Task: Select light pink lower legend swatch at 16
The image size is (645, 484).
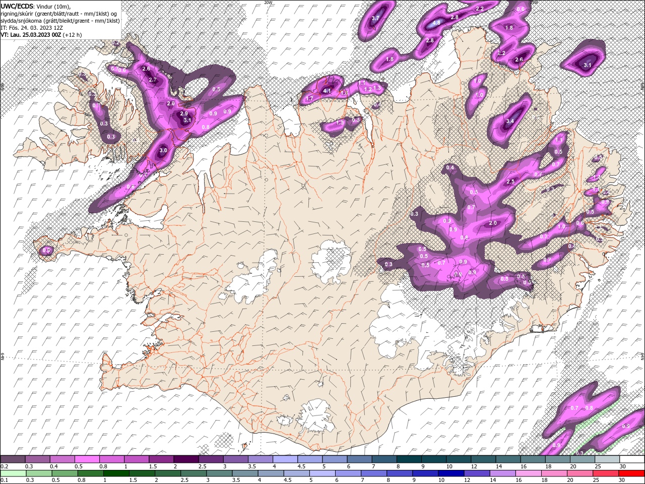Action: (x=528, y=473)
